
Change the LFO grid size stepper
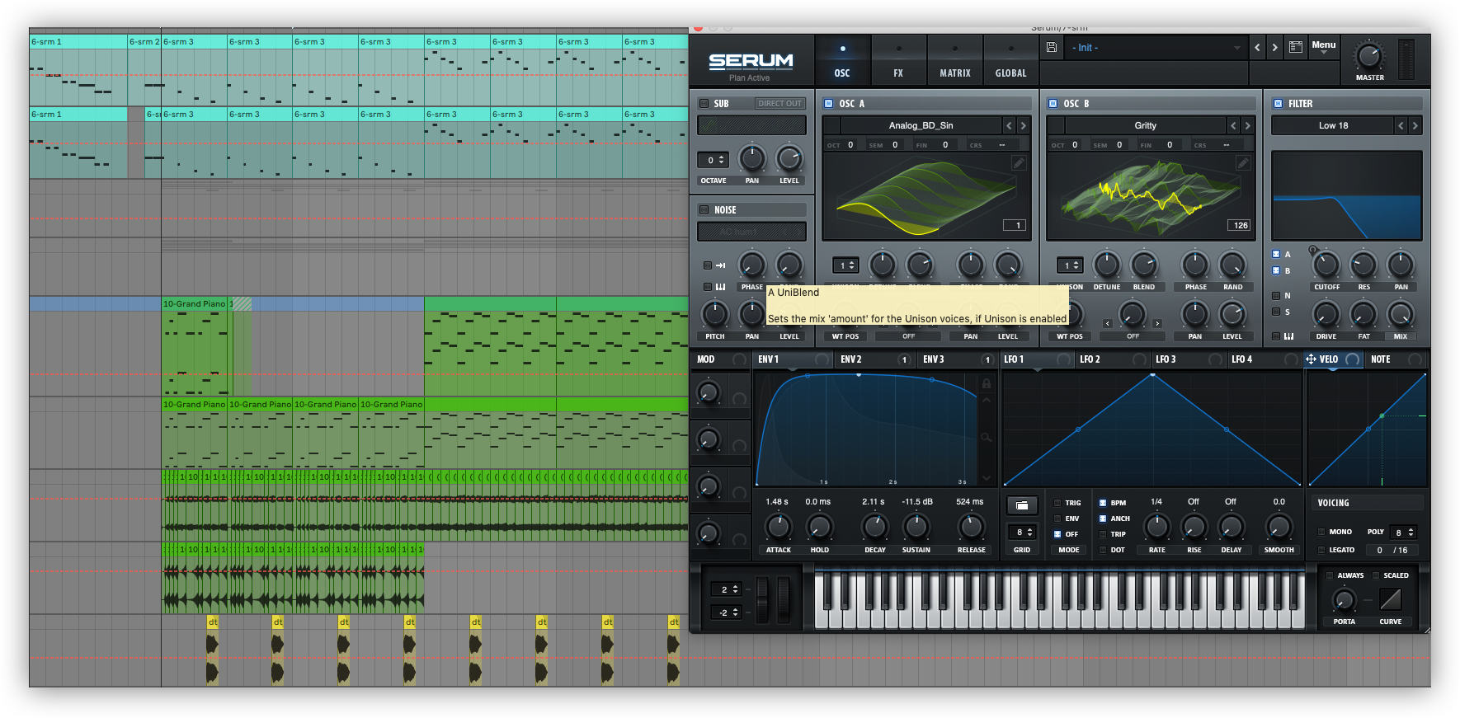coord(1022,533)
